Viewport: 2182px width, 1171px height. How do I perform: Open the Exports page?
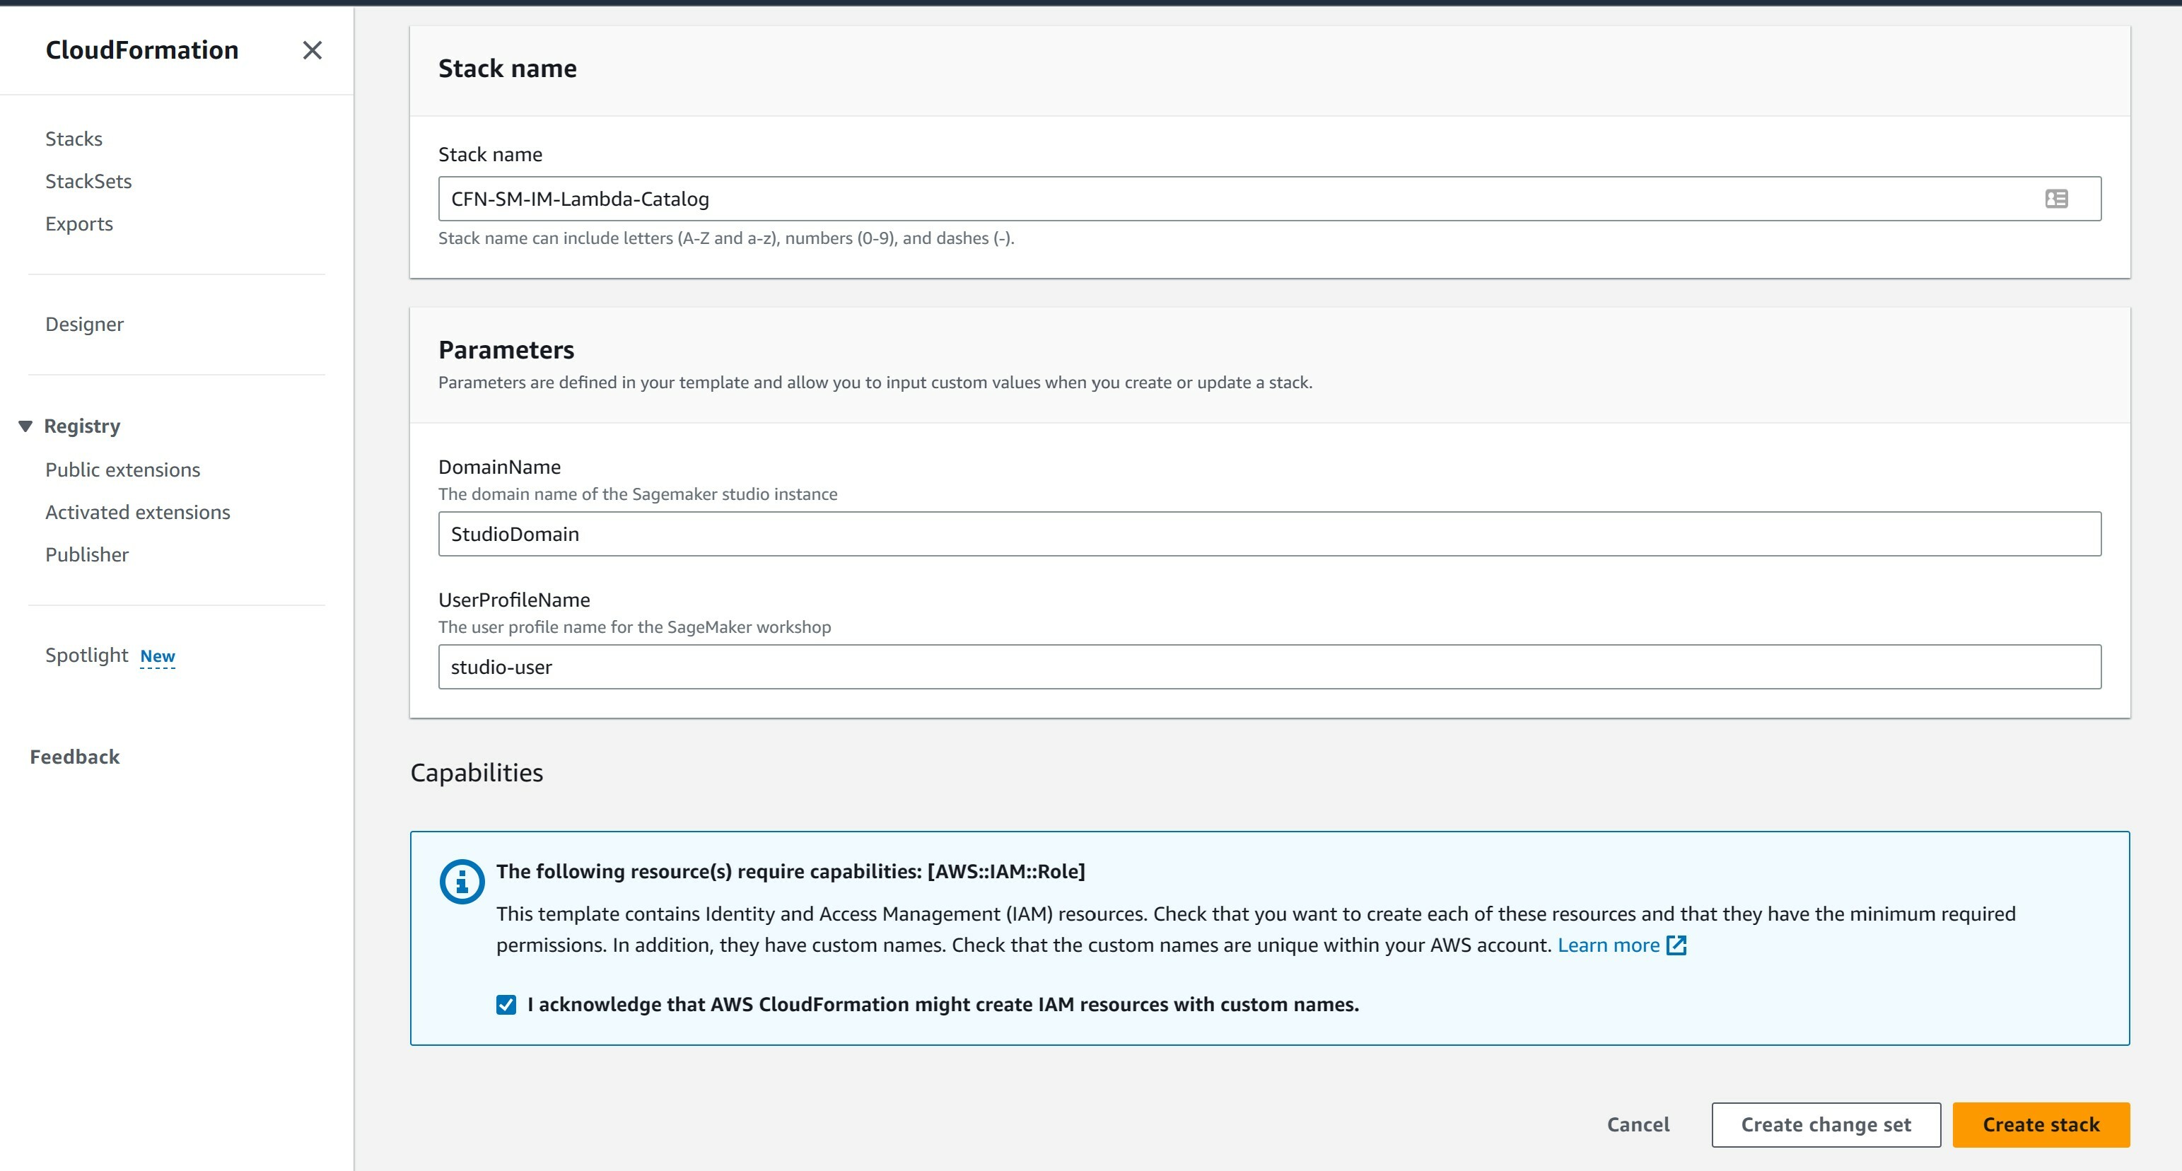(x=78, y=223)
